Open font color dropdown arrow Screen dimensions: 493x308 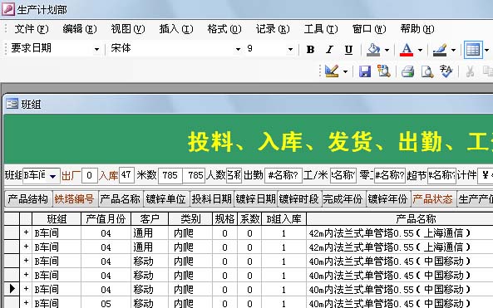(420, 50)
